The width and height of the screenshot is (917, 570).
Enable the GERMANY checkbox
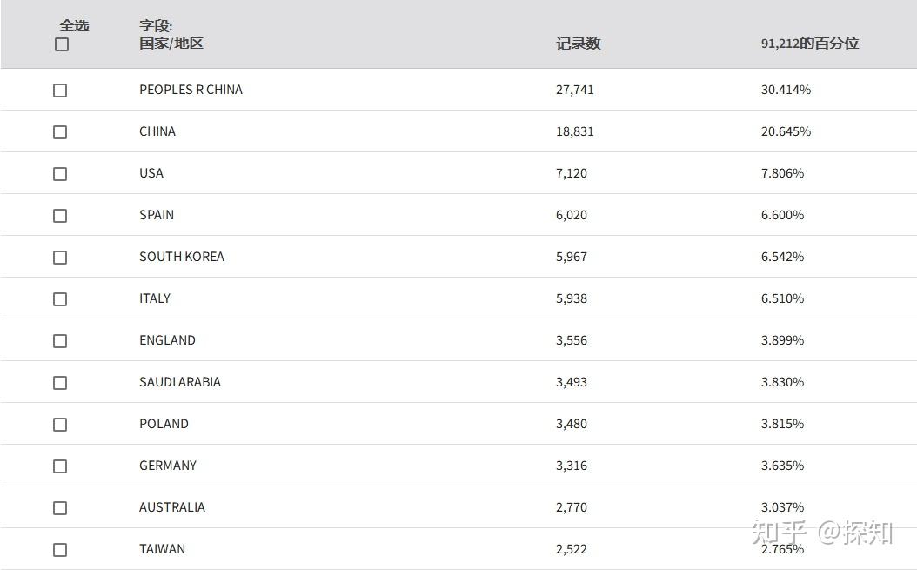(60, 466)
